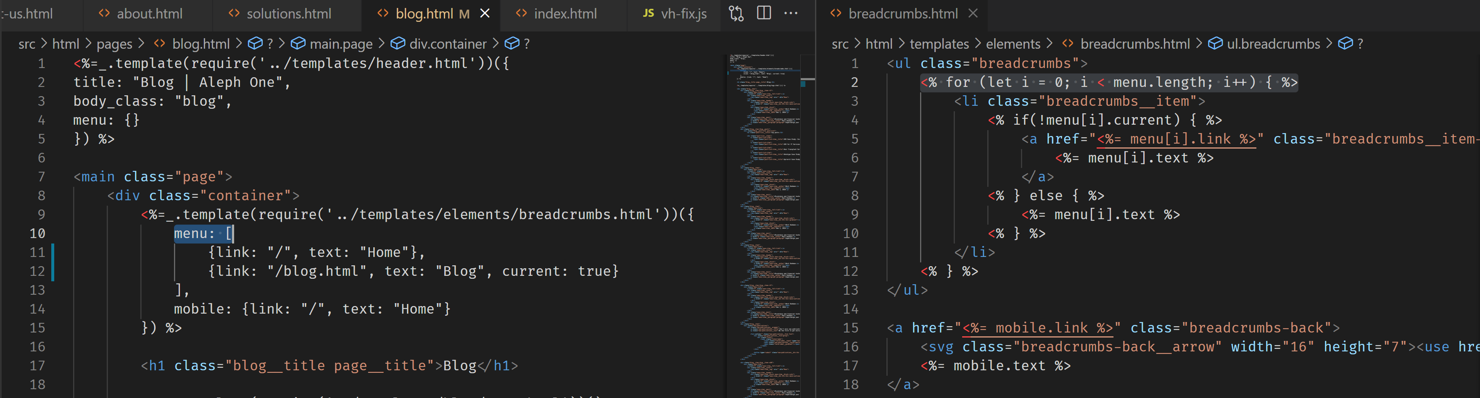Click the Open Changes icon

736,13
